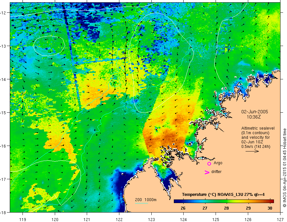The image size is (287, 222).
Task: Click the '119' longitude axis label
Action: (x=23, y=219)
